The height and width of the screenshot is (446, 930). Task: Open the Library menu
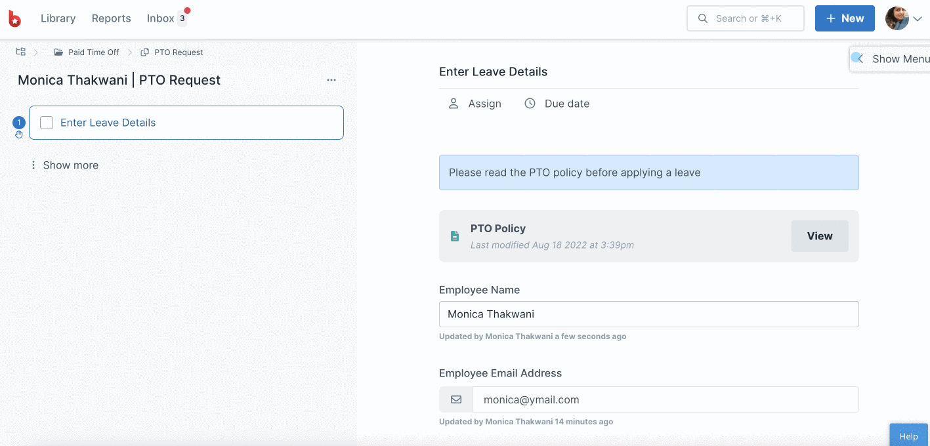click(58, 18)
